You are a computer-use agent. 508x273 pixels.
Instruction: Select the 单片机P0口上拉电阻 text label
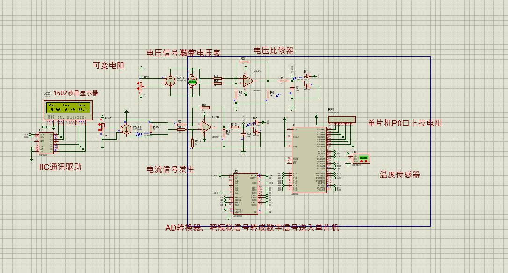pyautogui.click(x=405, y=123)
